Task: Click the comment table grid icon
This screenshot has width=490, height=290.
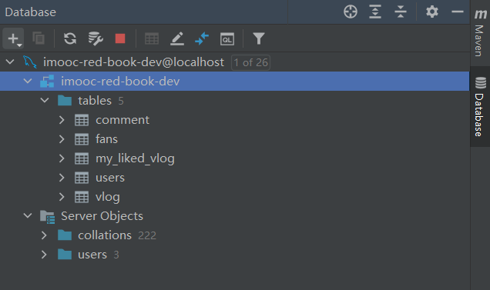Action: 82,120
